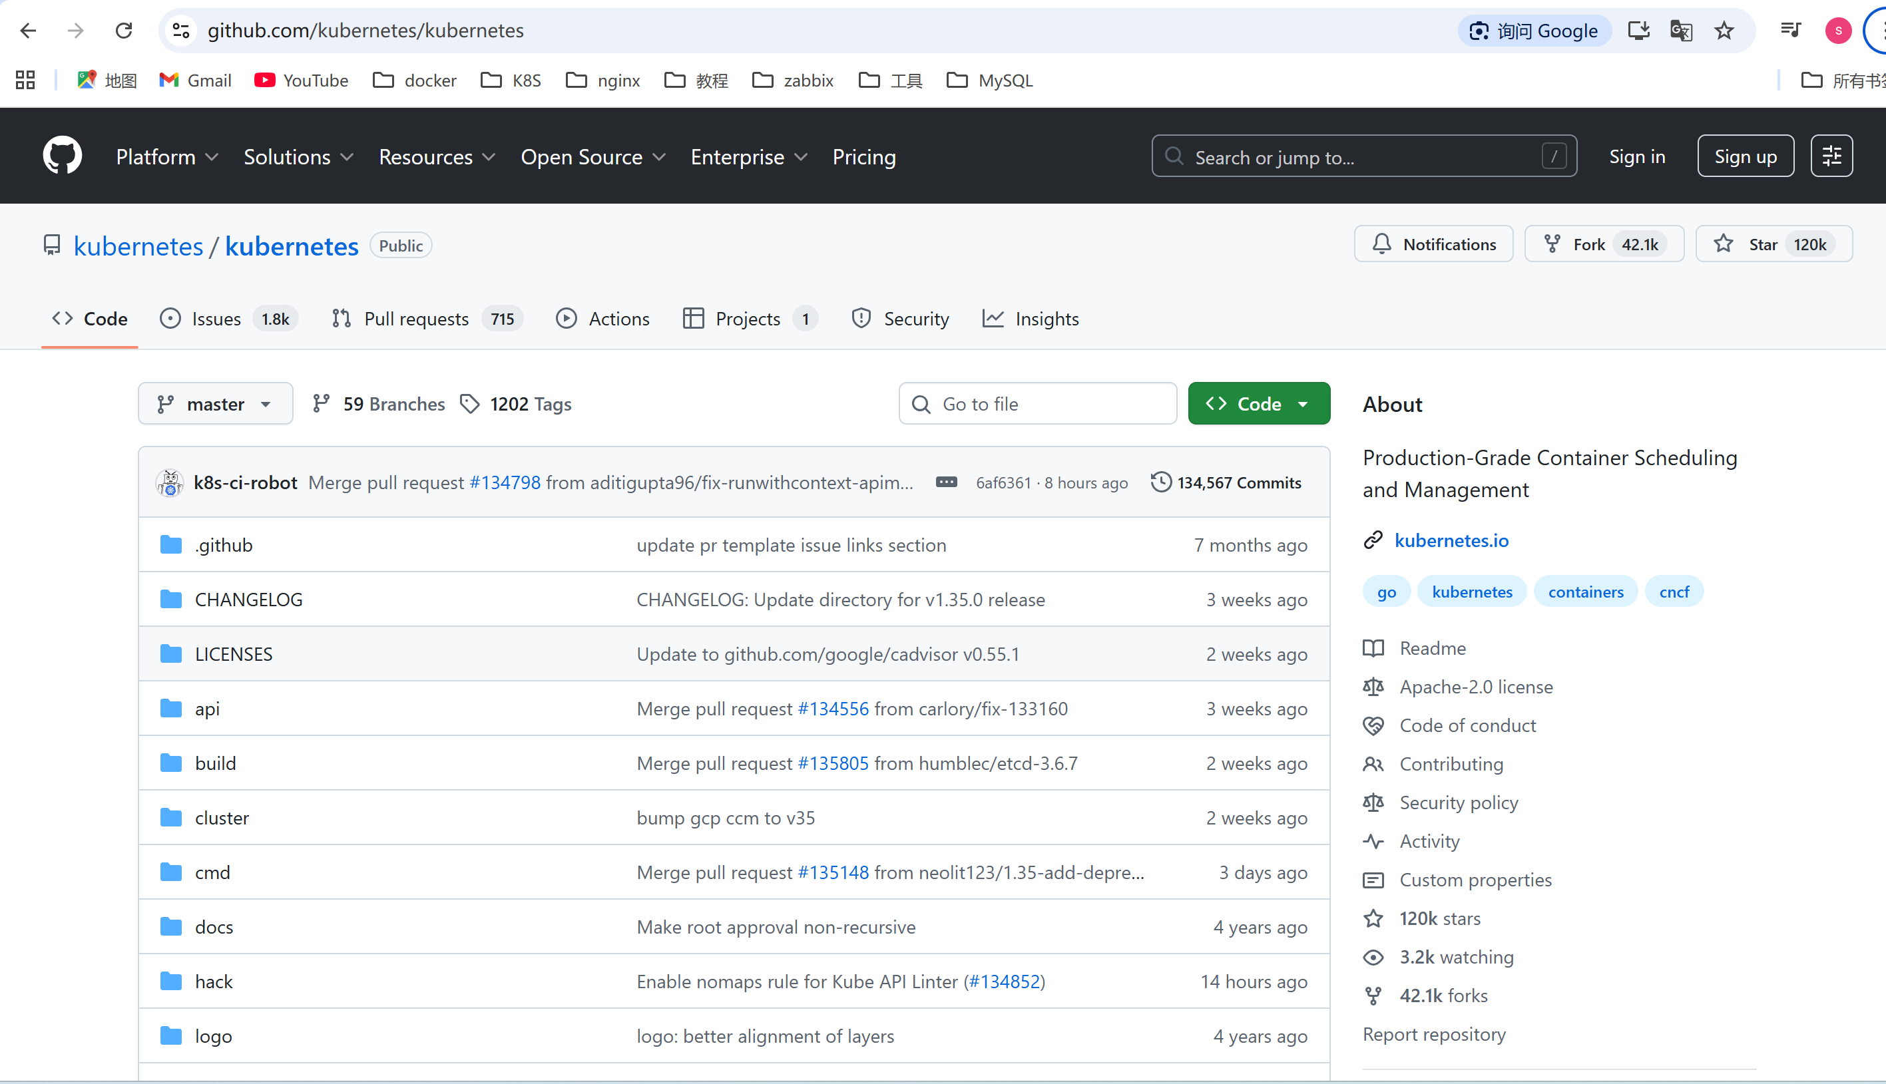
Task: Open the Pricing link
Action: [863, 156]
